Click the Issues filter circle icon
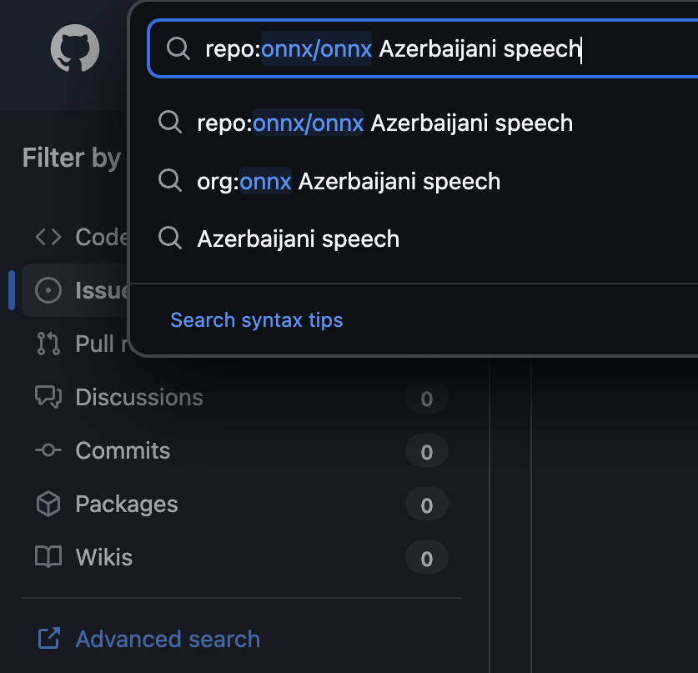The width and height of the screenshot is (698, 673). pyautogui.click(x=48, y=290)
